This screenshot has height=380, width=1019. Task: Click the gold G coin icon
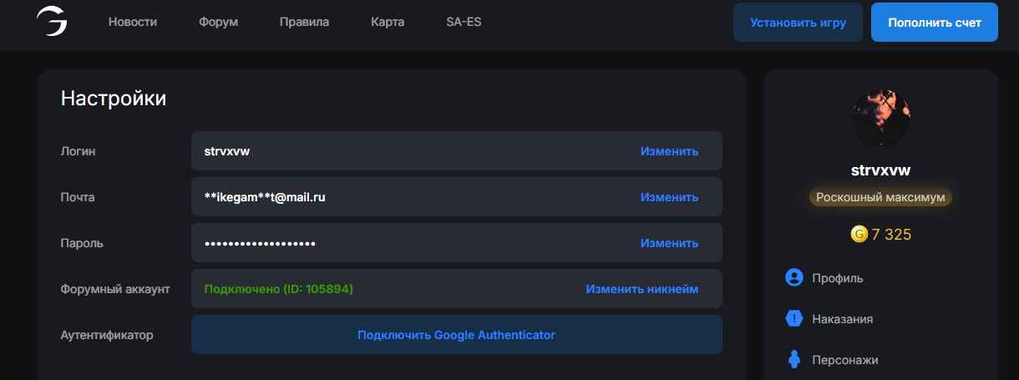point(859,235)
